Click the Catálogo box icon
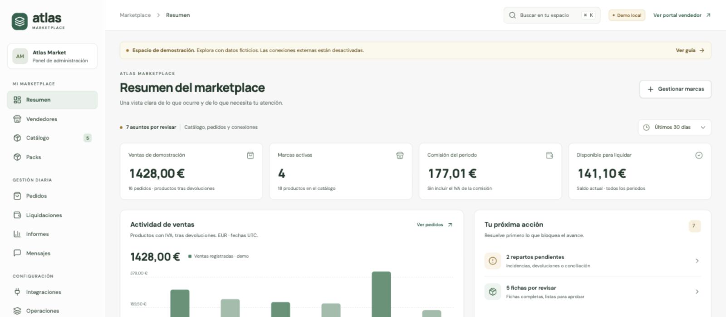Viewport: 726px width, 317px height. coord(17,138)
